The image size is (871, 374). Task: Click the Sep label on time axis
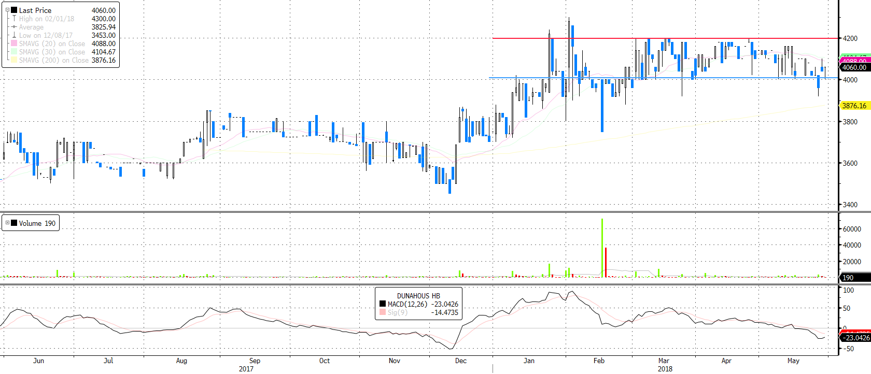pyautogui.click(x=255, y=361)
